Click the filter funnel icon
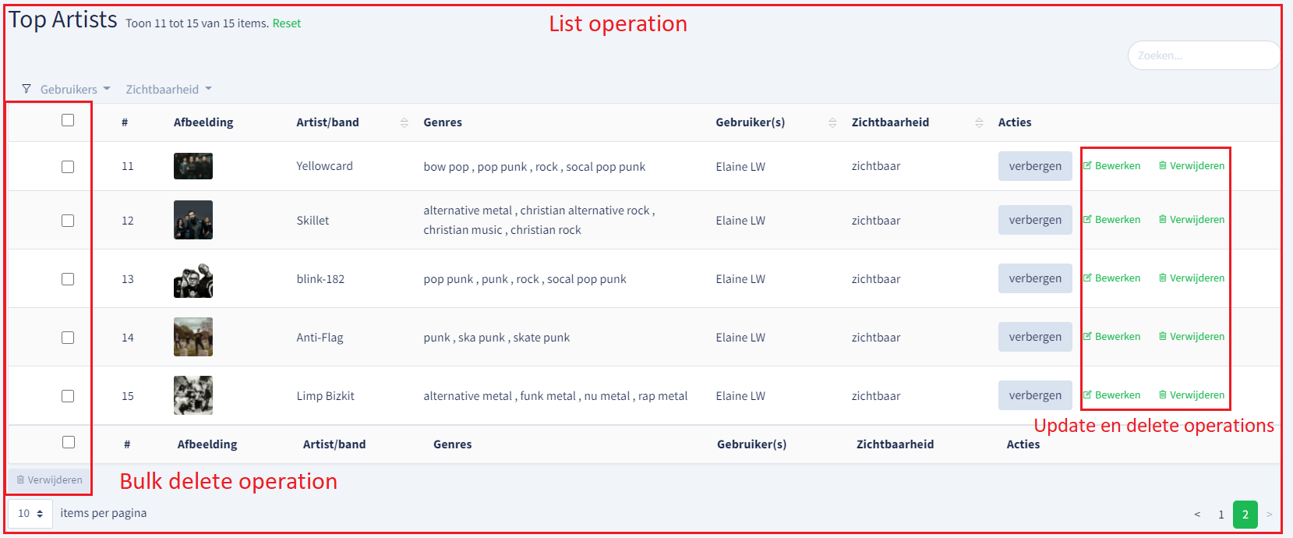The width and height of the screenshot is (1293, 538). point(26,89)
